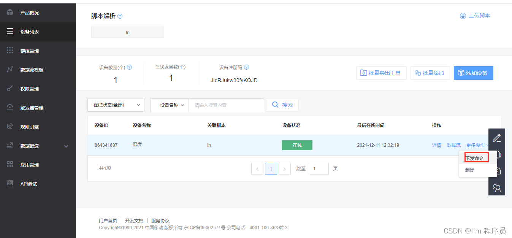Click the 产品概况 cube icon in the sidebar

(10, 12)
